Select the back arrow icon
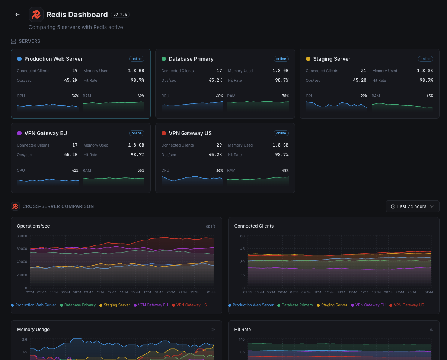447x360 pixels. (17, 14)
